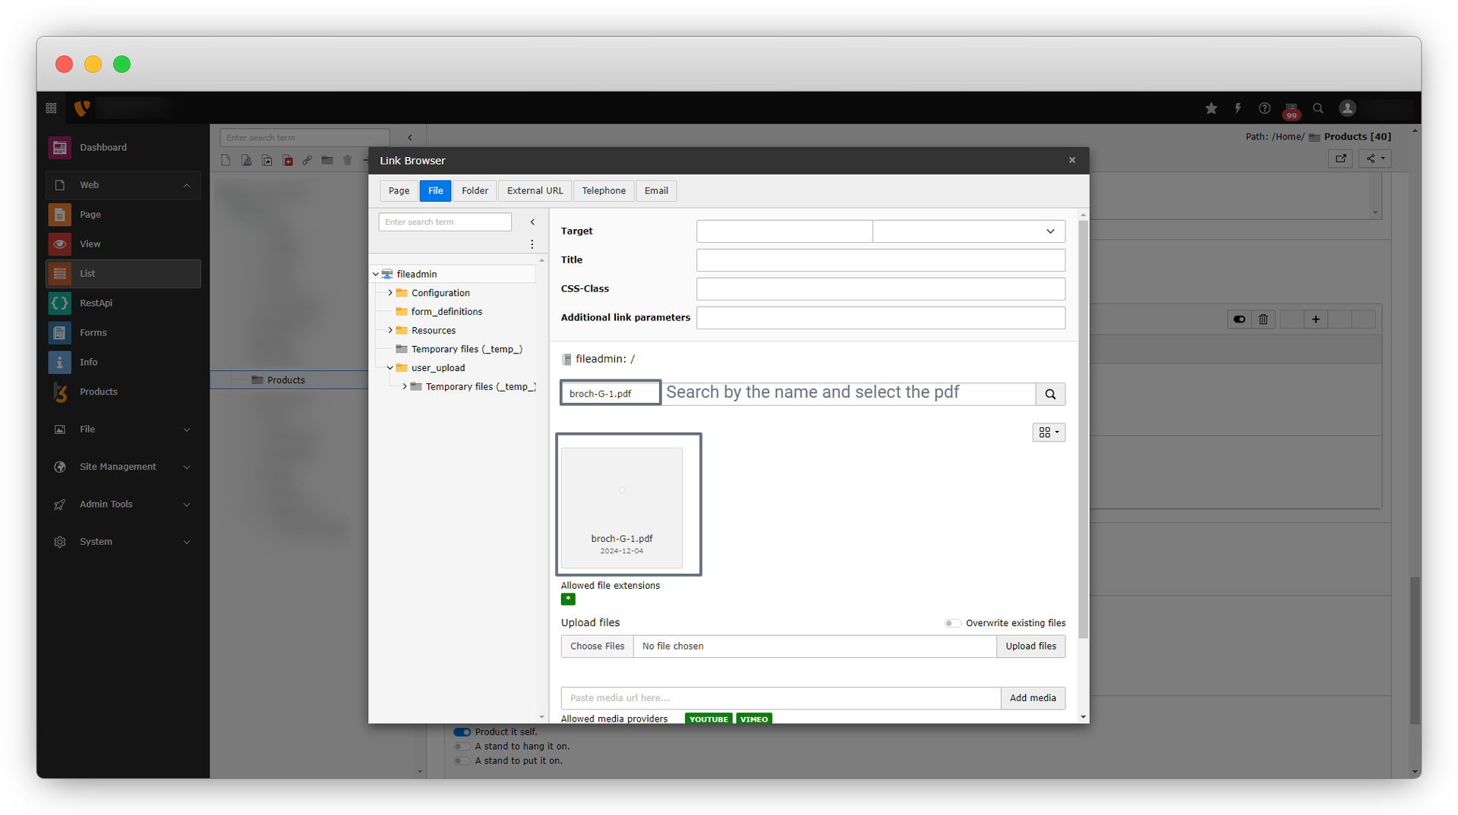This screenshot has height=815, width=1458.
Task: Click the magnifier search button beside file search
Action: [x=1050, y=394]
